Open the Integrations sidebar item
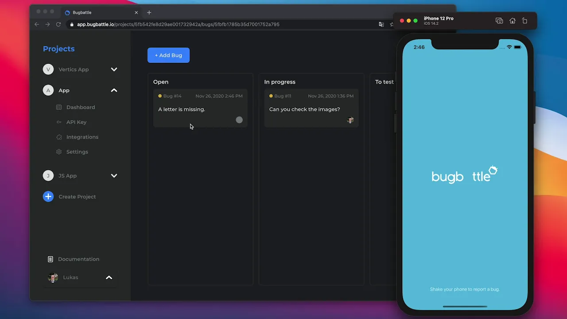The width and height of the screenshot is (567, 319). point(82,137)
